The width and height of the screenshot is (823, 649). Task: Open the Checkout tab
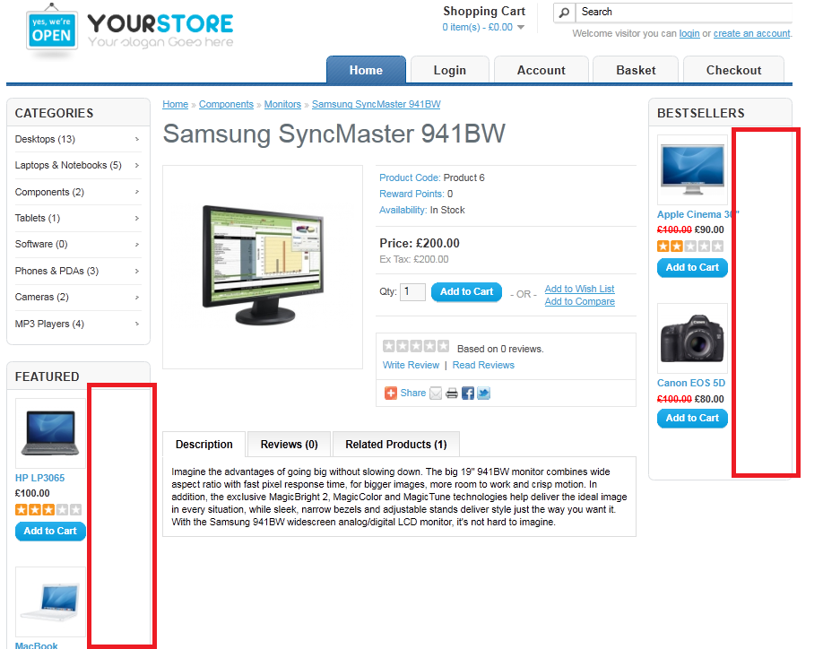[x=733, y=70]
